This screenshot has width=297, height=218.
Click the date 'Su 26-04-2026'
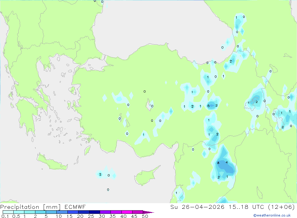click(198, 207)
